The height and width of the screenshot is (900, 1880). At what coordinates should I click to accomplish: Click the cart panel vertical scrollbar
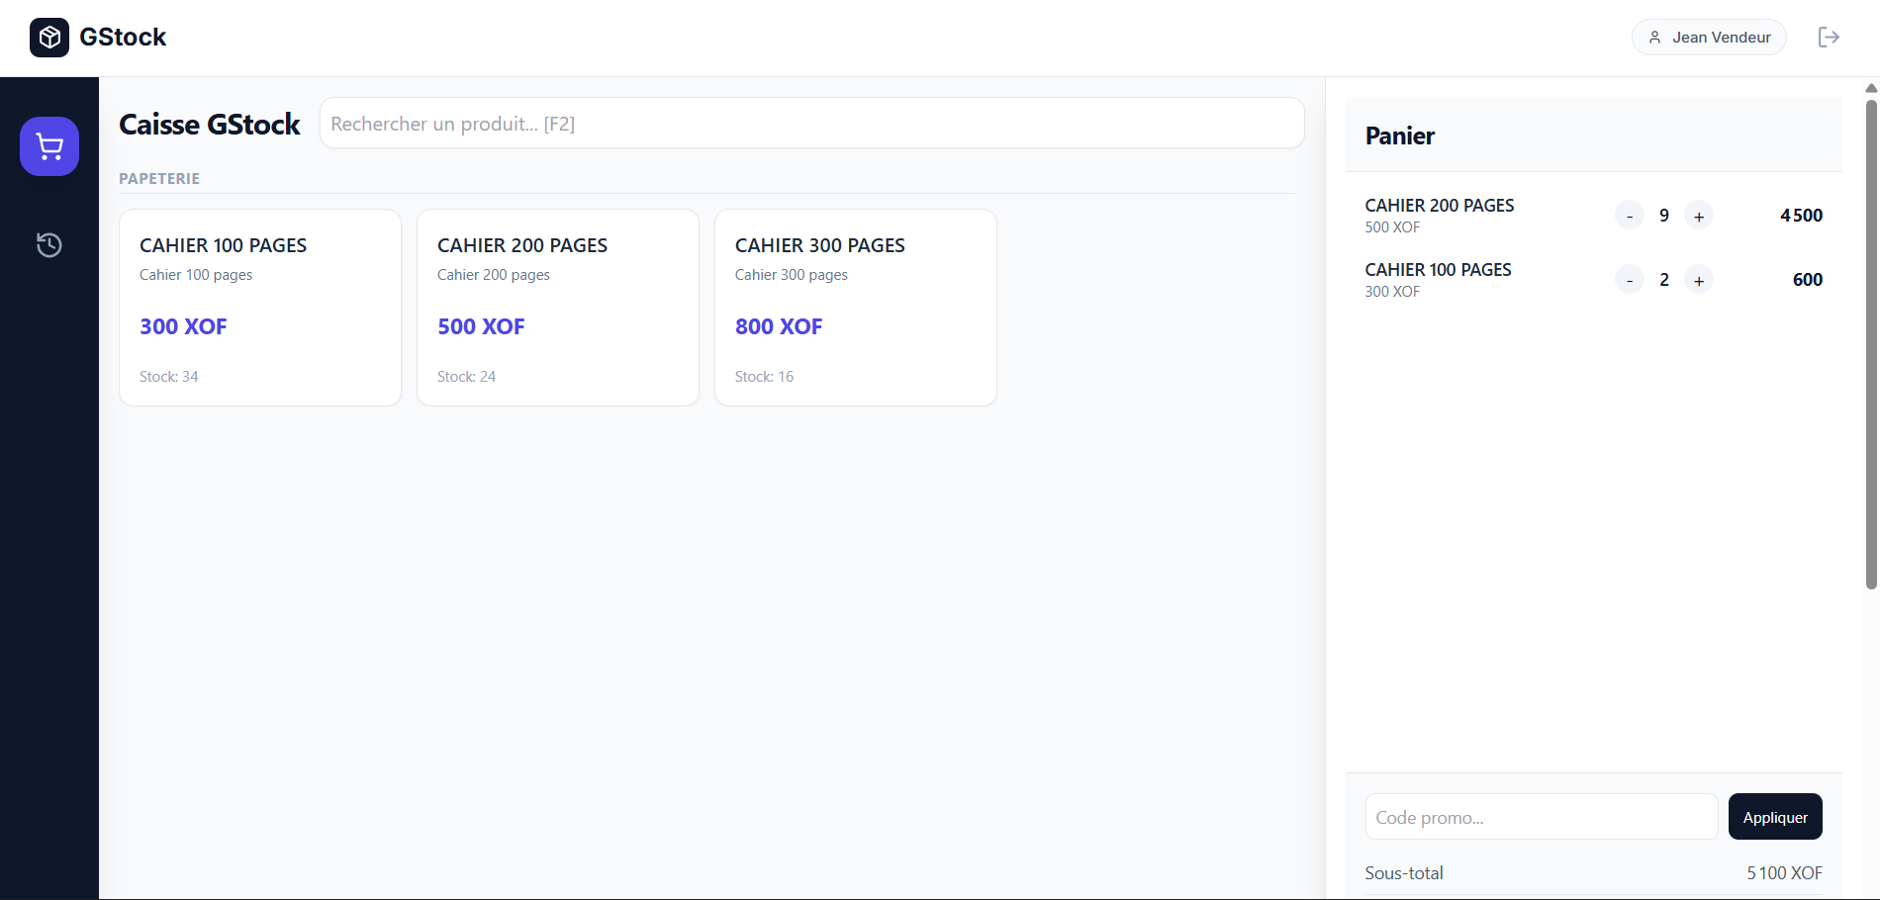(1871, 344)
